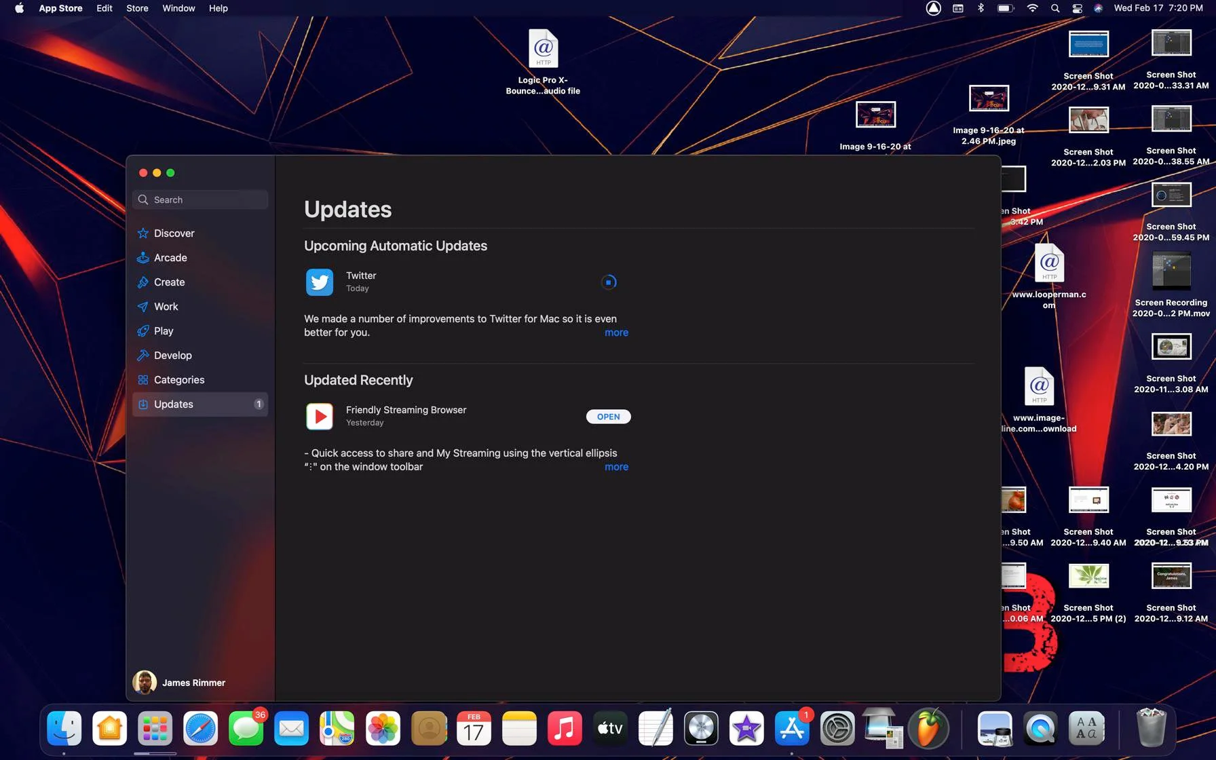Open Messages from the Dock
Screen dimensions: 1216x760
point(246,729)
